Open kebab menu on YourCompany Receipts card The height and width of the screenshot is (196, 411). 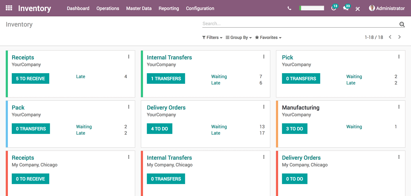pyautogui.click(x=129, y=57)
